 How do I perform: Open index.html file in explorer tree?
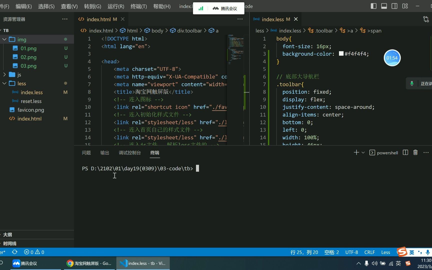(x=29, y=118)
